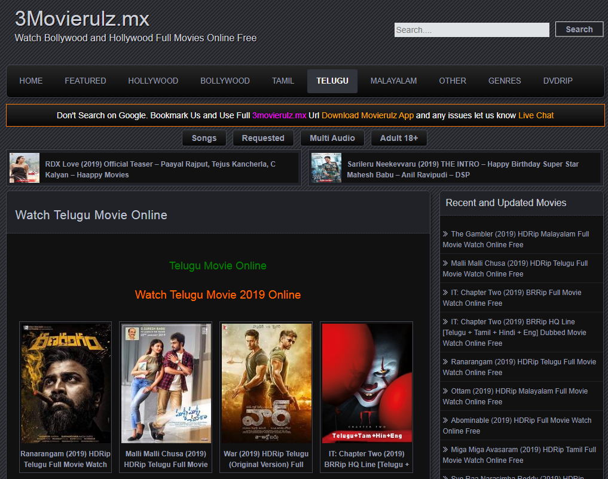Image resolution: width=608 pixels, height=479 pixels.
Task: Click the green Telugu Movie Online heading
Action: [218, 266]
